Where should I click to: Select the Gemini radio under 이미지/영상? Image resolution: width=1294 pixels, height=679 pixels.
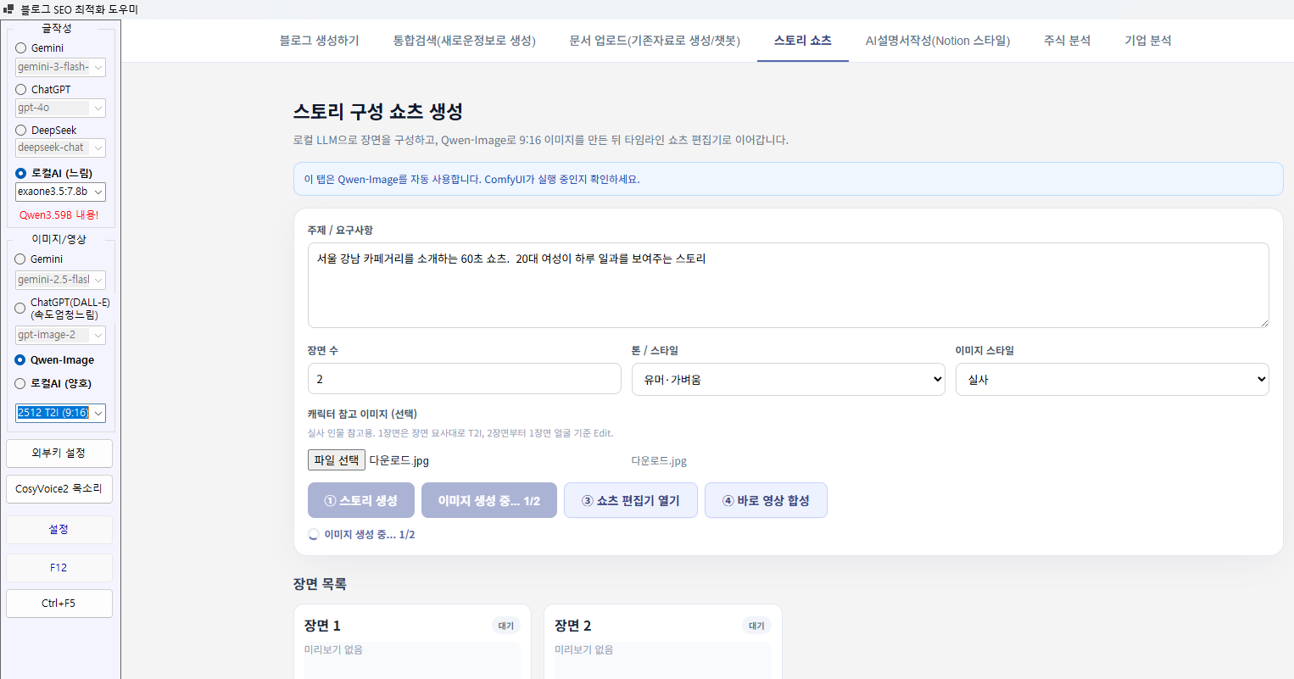20,259
